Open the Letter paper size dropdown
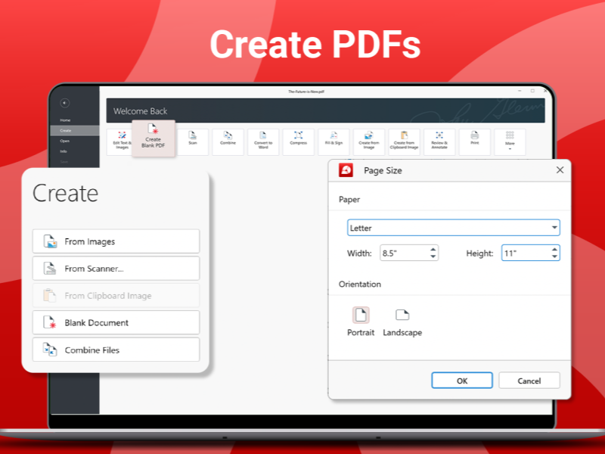Screen dimensions: 605x454 point(554,228)
